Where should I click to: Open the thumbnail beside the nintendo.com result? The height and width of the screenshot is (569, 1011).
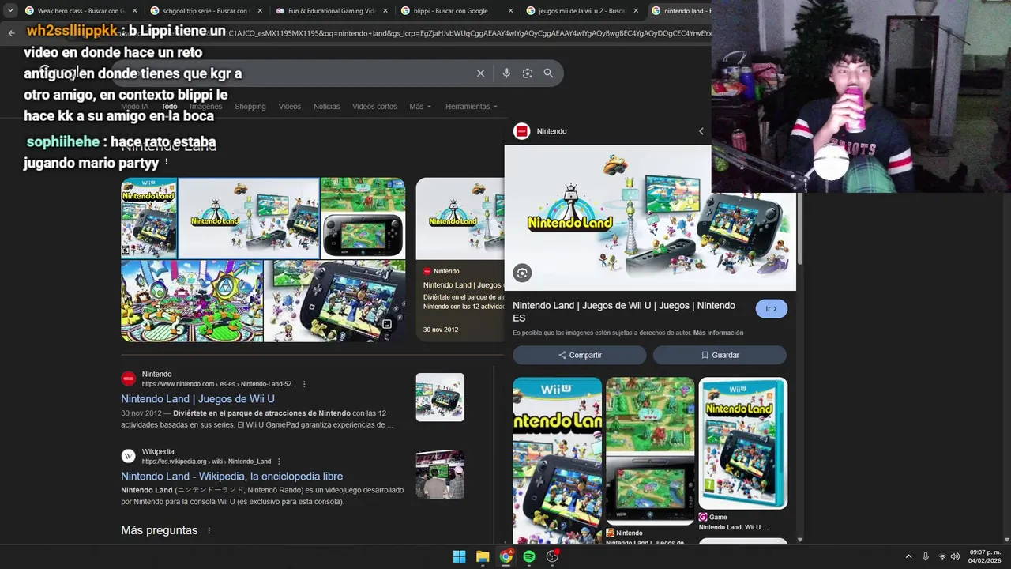440,398
